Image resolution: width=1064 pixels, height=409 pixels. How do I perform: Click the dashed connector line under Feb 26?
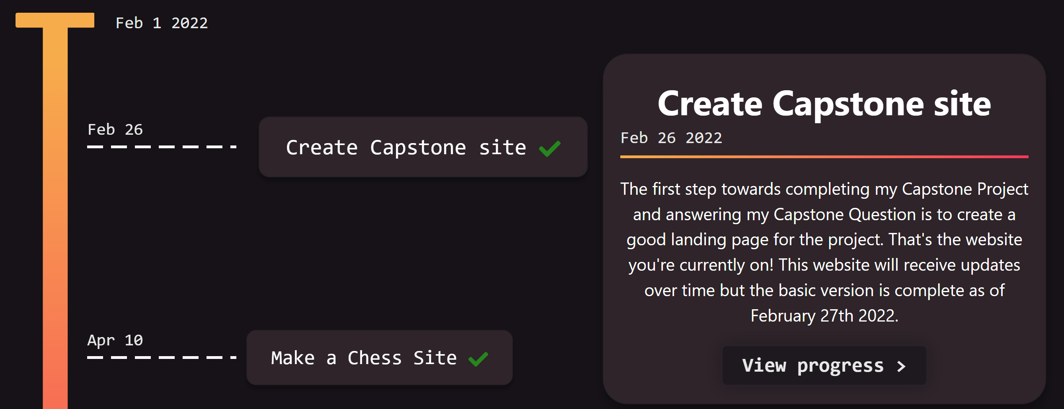162,147
